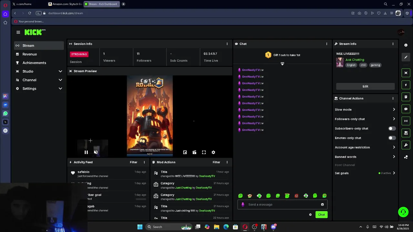Screen dimensions: 413x232
Task: Click the Clash Royale stream preview video
Action: point(150,116)
